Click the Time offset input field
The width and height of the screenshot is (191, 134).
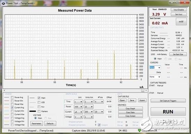109,102
